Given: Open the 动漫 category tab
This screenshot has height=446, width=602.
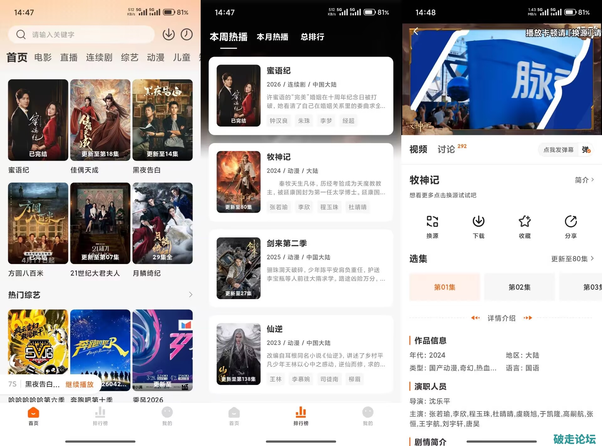Looking at the screenshot, I should [156, 58].
